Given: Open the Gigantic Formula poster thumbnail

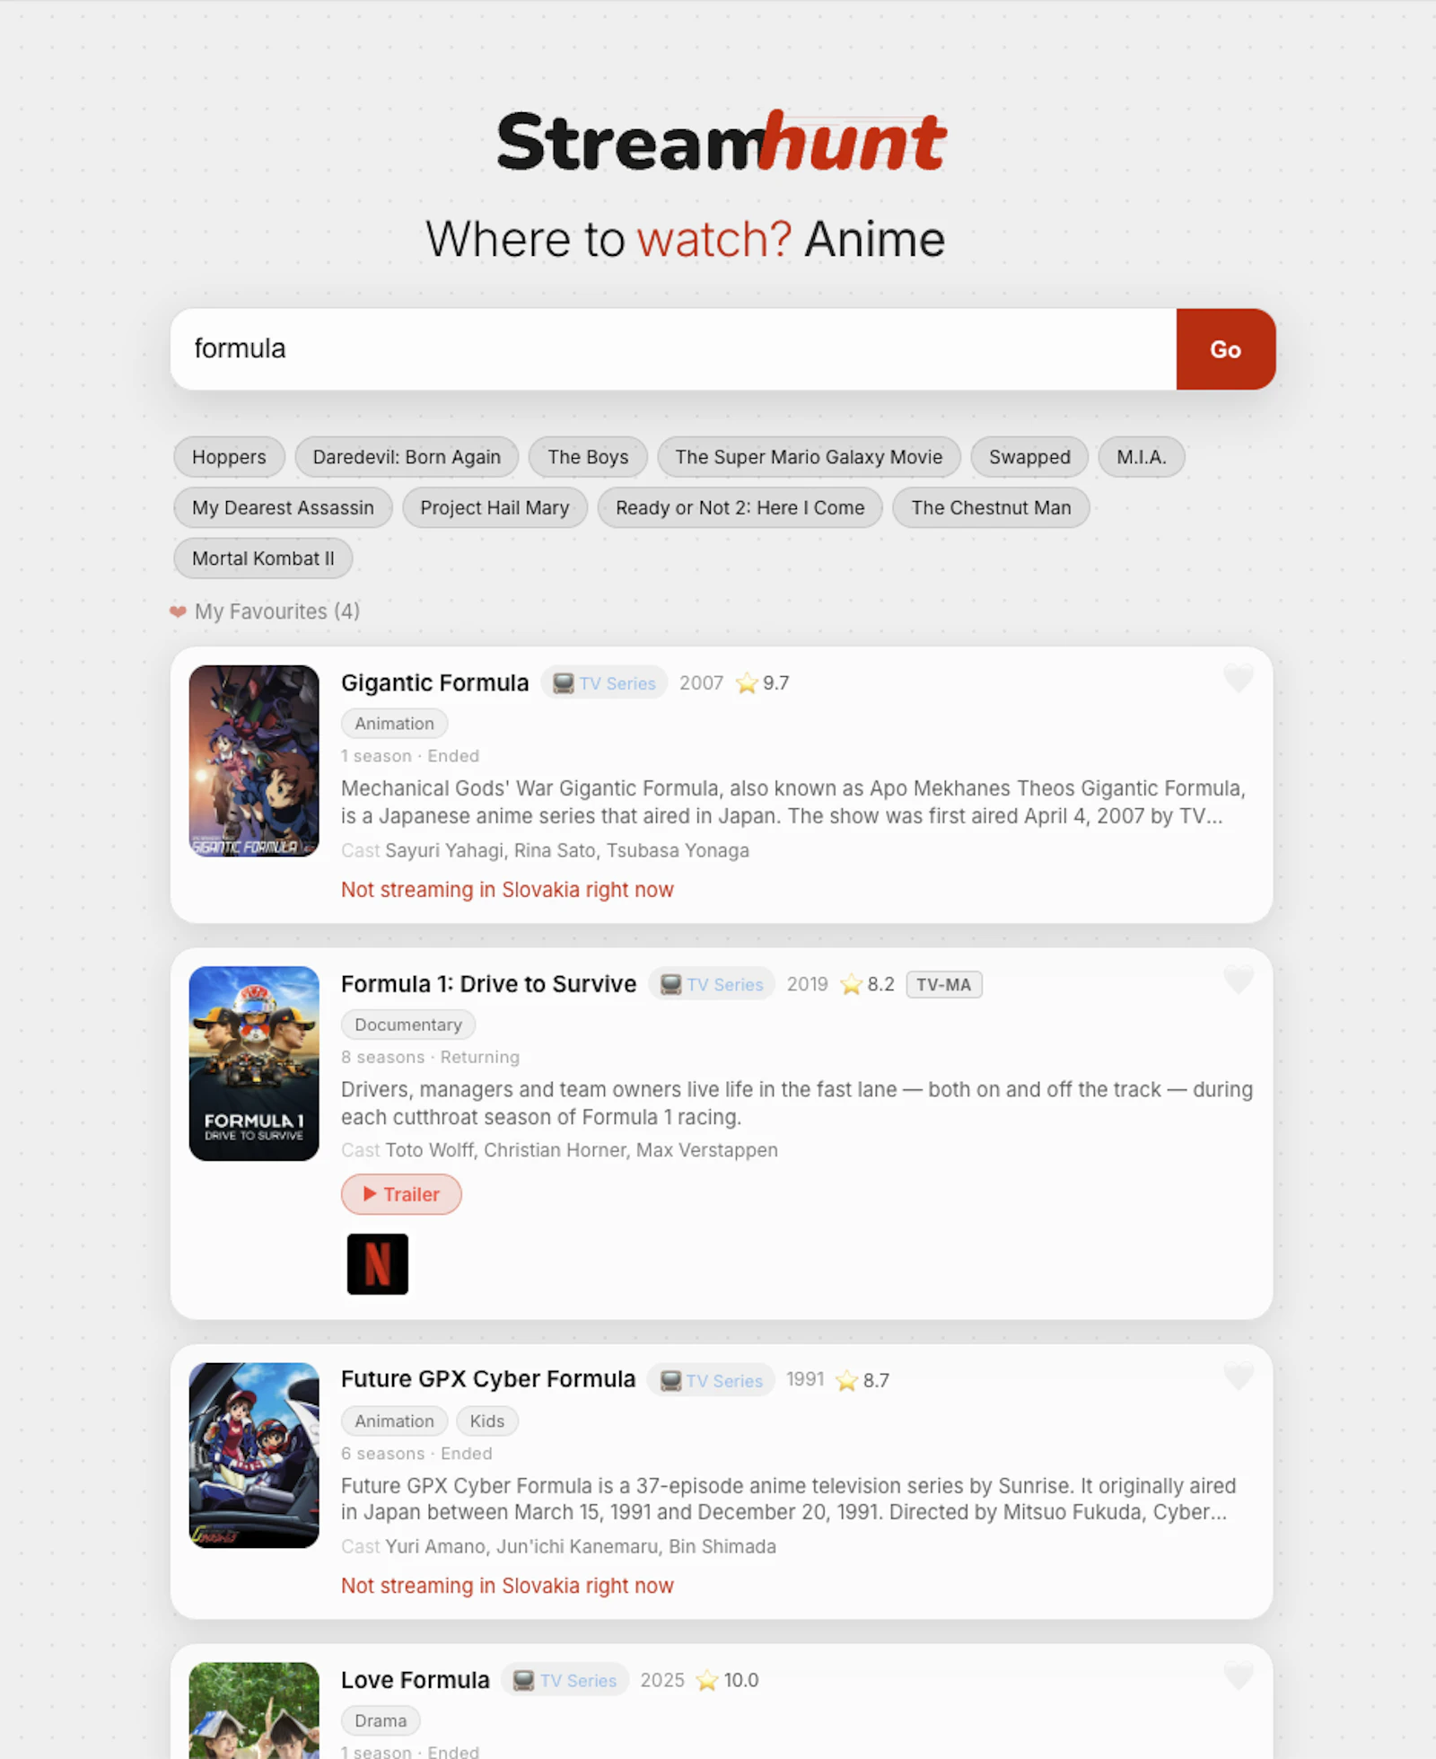Looking at the screenshot, I should (254, 761).
